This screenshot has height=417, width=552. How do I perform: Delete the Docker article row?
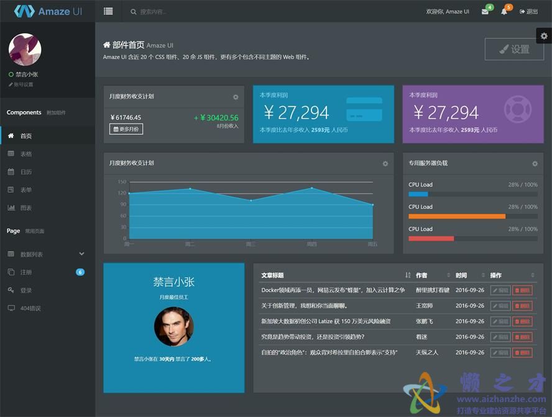(522, 290)
